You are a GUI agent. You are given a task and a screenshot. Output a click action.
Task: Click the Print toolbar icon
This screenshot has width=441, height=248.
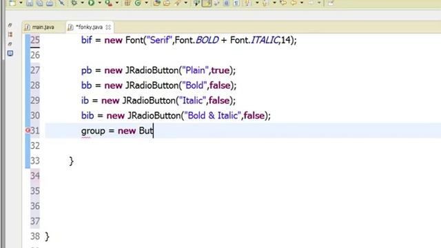[50, 3]
